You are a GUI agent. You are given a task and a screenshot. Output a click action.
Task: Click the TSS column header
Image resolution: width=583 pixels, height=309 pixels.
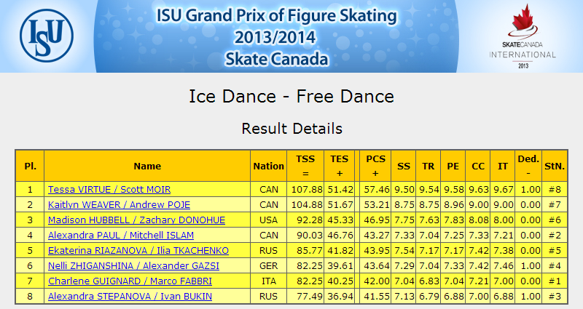[305, 166]
